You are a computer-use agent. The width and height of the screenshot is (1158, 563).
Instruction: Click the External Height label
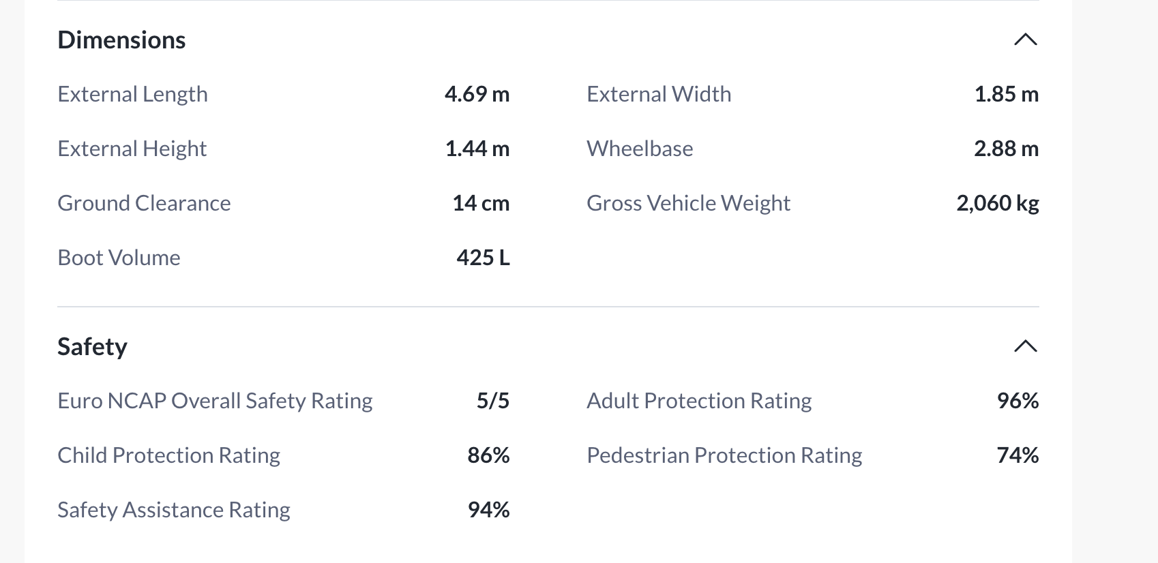click(x=132, y=149)
